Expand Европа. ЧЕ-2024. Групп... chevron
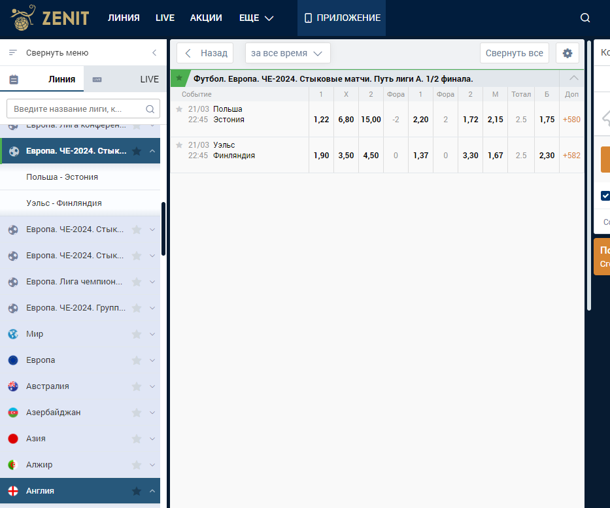 tap(152, 308)
